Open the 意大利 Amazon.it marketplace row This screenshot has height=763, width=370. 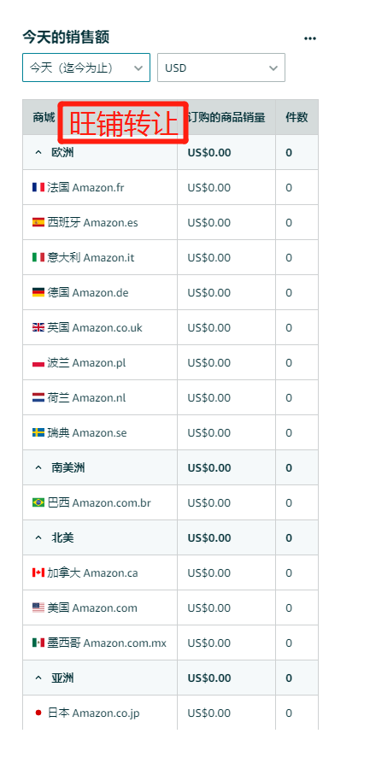(170, 257)
